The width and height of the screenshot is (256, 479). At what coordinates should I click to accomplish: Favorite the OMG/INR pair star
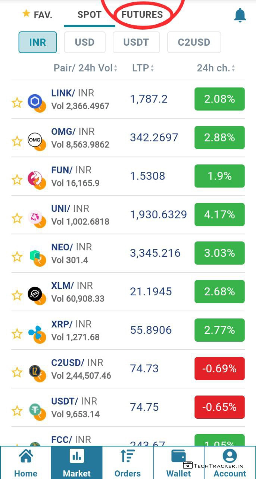click(x=17, y=141)
